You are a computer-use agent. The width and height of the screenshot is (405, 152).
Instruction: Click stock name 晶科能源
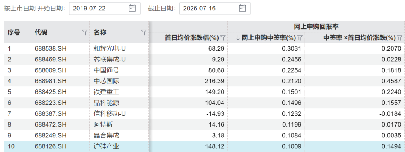pyautogui.click(x=106, y=103)
